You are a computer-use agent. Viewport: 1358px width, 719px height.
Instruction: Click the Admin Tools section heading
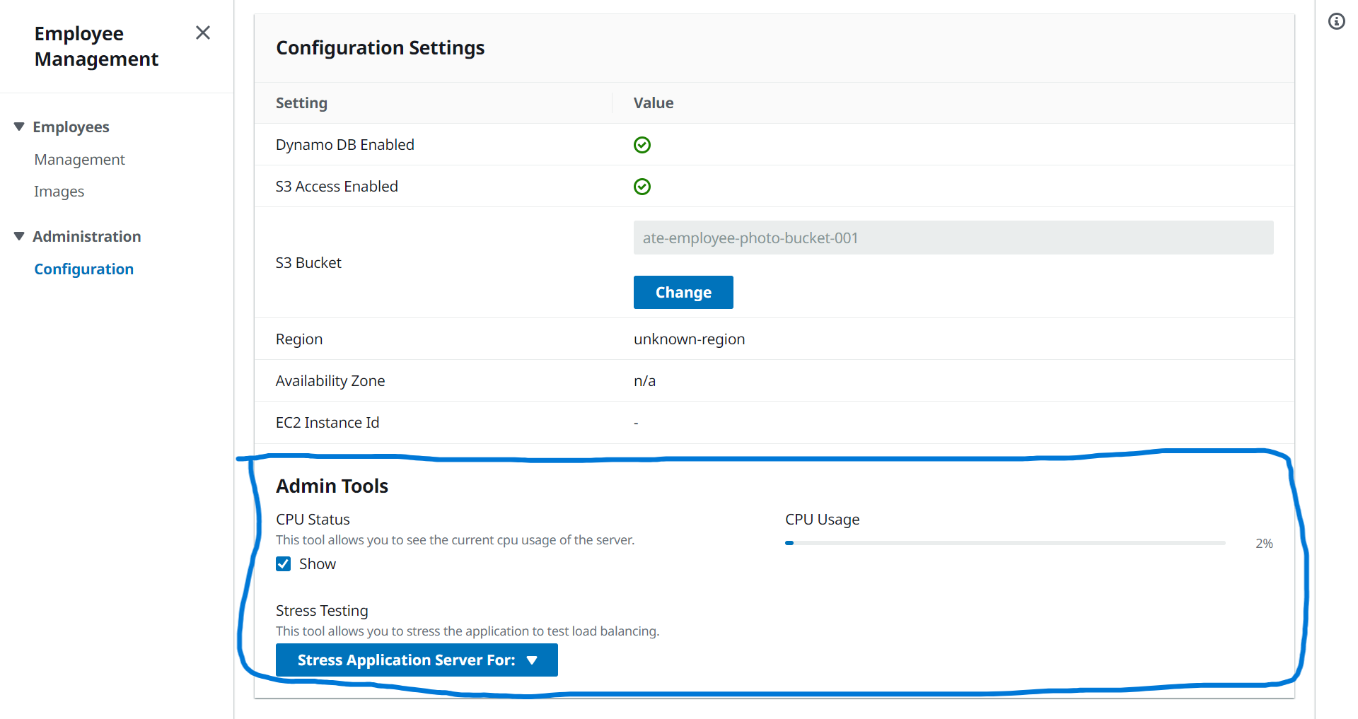pyautogui.click(x=332, y=486)
